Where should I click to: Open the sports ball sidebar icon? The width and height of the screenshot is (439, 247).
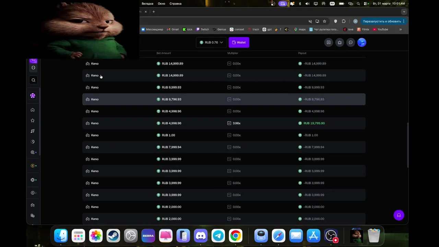33,68
